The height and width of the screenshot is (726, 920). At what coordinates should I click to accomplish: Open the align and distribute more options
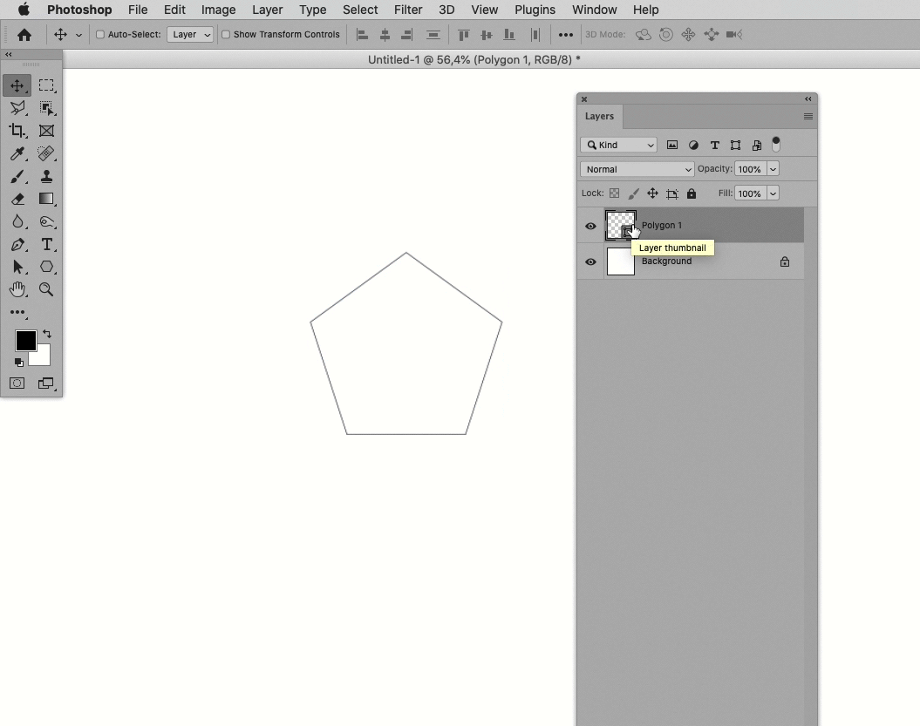pyautogui.click(x=566, y=35)
